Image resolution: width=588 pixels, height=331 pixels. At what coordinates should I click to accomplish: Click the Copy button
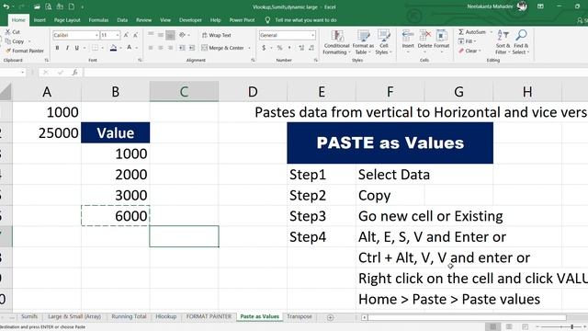click(x=15, y=41)
